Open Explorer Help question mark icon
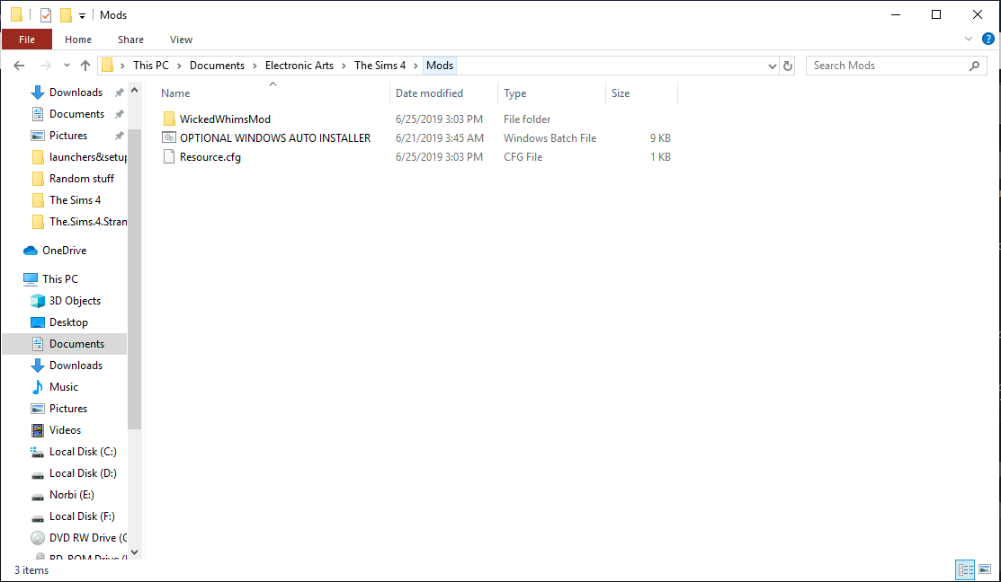1001x582 pixels. coord(988,39)
